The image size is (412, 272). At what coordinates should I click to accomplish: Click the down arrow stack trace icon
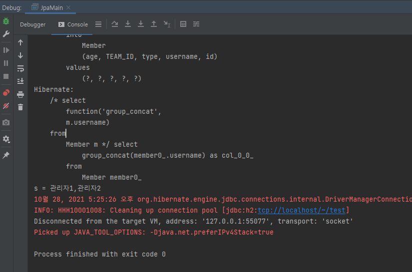[20, 55]
